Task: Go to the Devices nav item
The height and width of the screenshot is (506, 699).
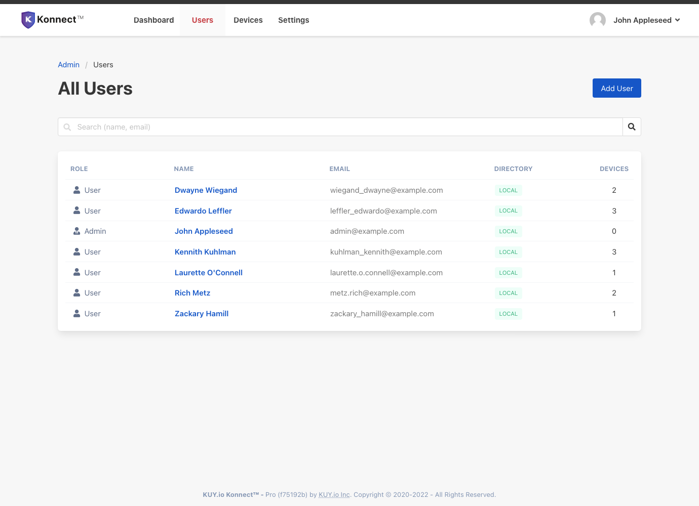Action: coord(248,20)
